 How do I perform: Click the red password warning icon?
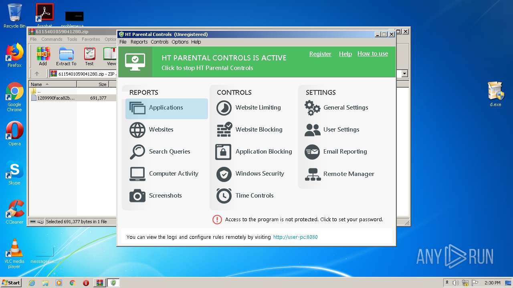(217, 219)
